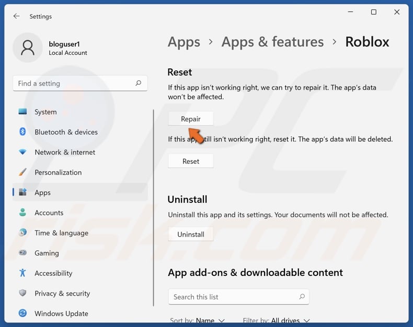Open Gaming settings
The height and width of the screenshot is (327, 413).
81,253
